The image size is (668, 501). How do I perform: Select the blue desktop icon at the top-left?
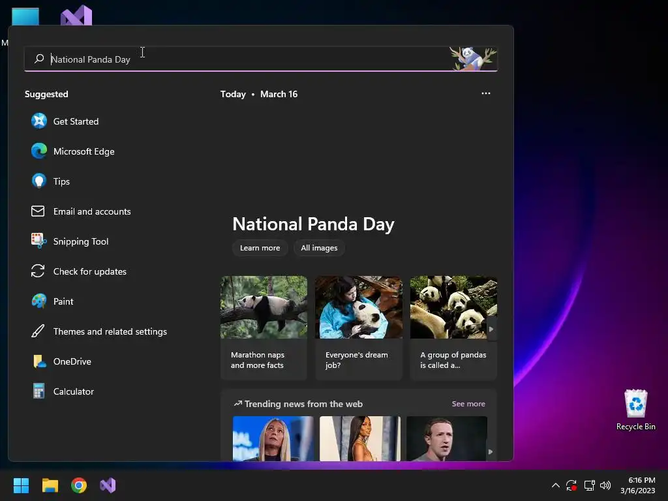click(25, 16)
